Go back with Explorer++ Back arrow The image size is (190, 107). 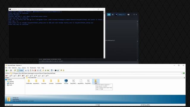[7, 70]
